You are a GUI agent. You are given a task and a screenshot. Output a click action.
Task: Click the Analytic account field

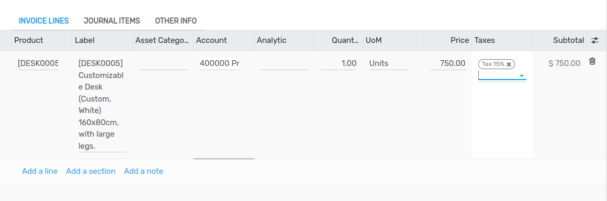285,63
